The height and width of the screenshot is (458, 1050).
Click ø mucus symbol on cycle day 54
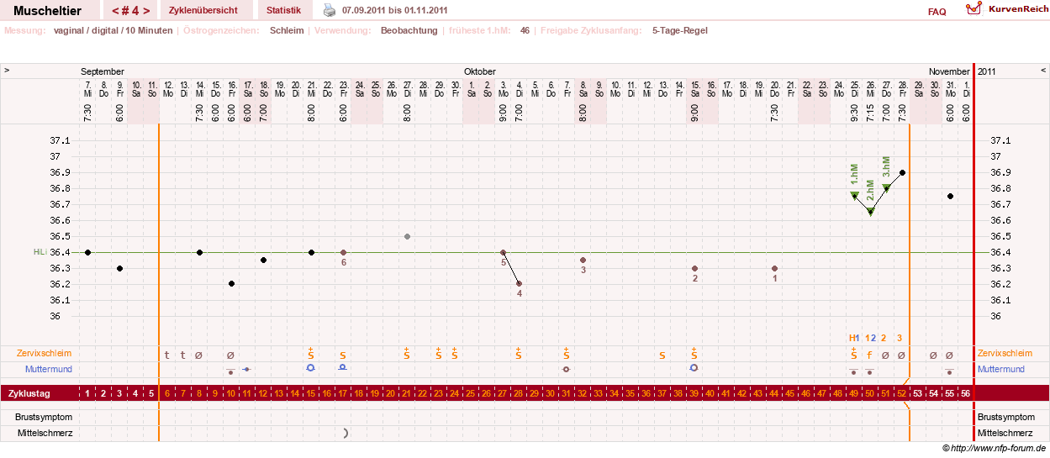[933, 355]
